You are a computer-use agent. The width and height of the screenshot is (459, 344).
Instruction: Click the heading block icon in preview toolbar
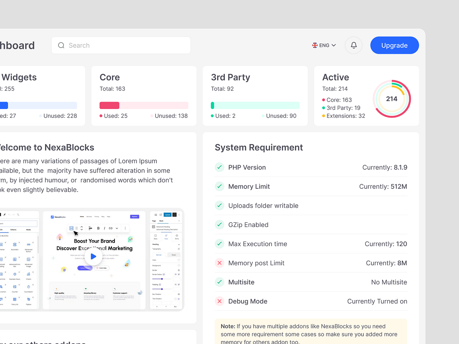click(72, 228)
